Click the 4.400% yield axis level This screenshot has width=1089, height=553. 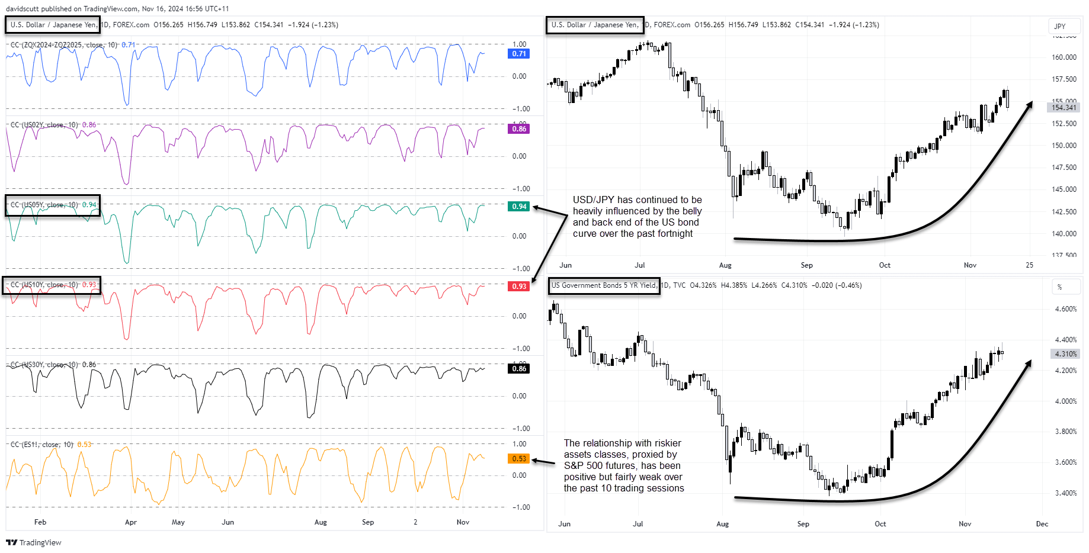click(x=1066, y=340)
